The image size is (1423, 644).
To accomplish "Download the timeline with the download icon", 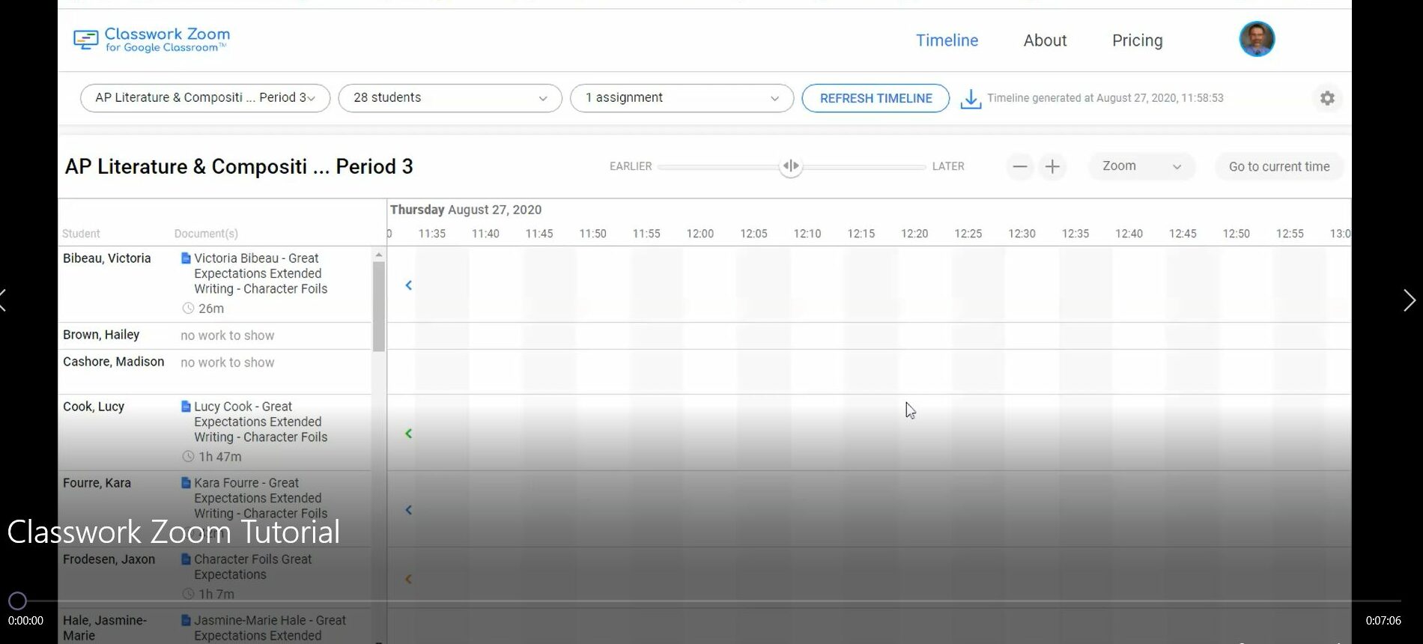I will [x=971, y=99].
